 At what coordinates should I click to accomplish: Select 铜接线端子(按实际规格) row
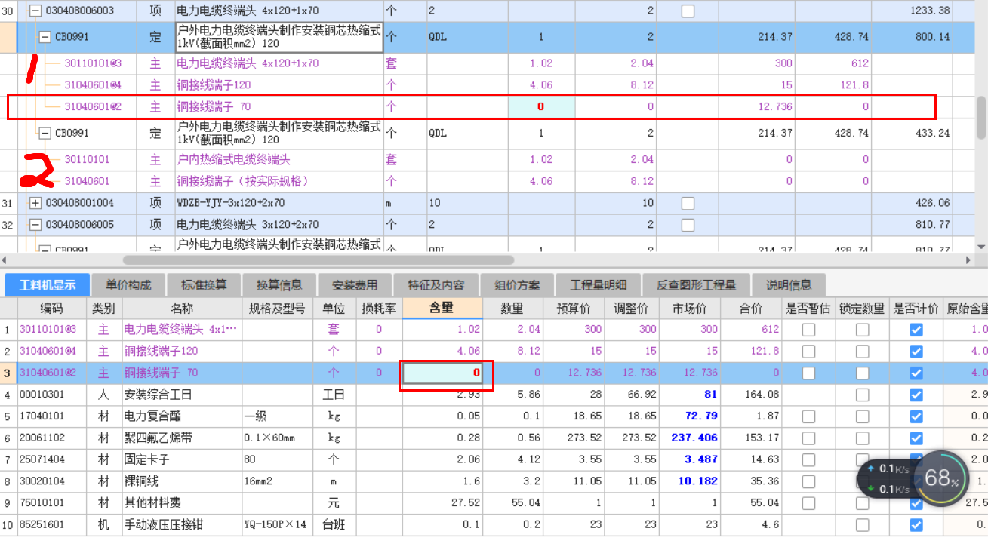[242, 181]
